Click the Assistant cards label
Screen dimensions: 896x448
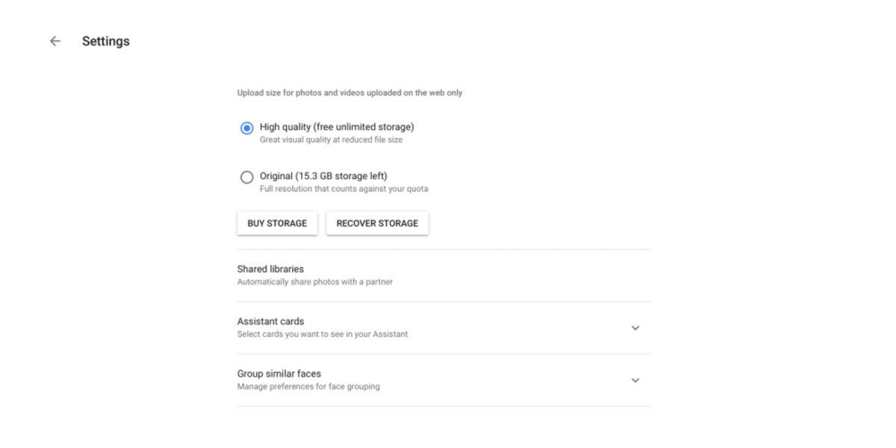[x=270, y=321]
